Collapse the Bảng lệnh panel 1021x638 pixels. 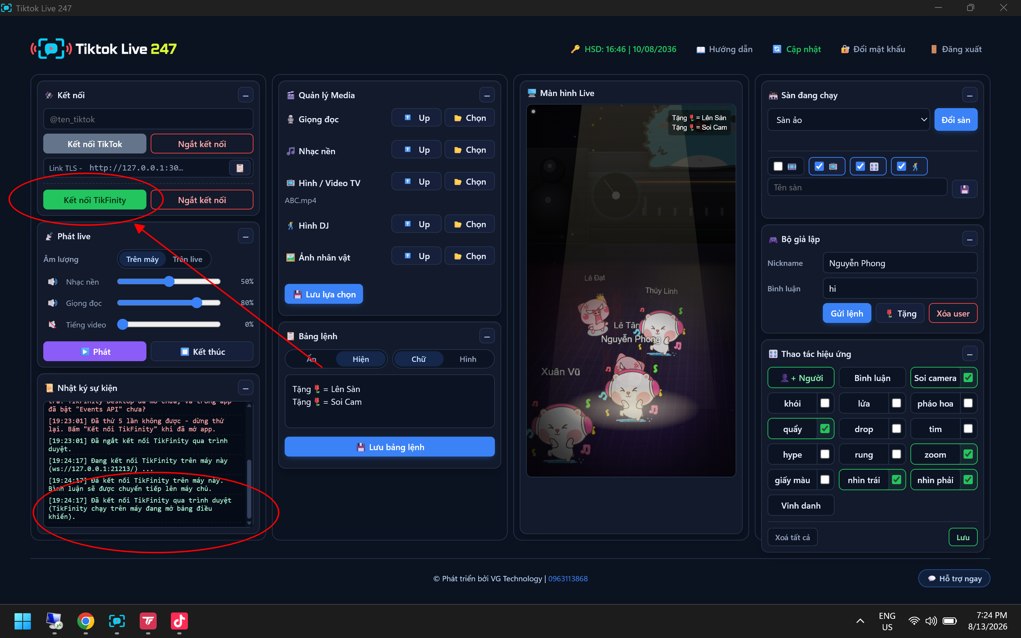(x=487, y=336)
